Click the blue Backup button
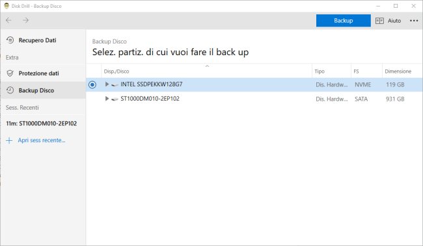 [343, 21]
